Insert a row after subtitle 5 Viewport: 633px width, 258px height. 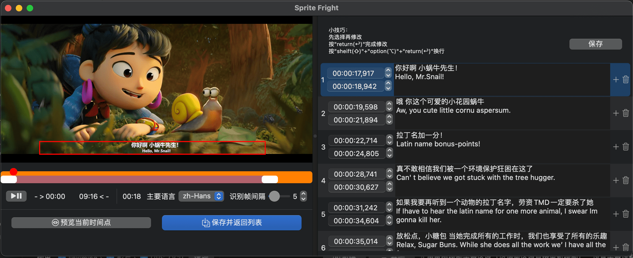click(616, 214)
